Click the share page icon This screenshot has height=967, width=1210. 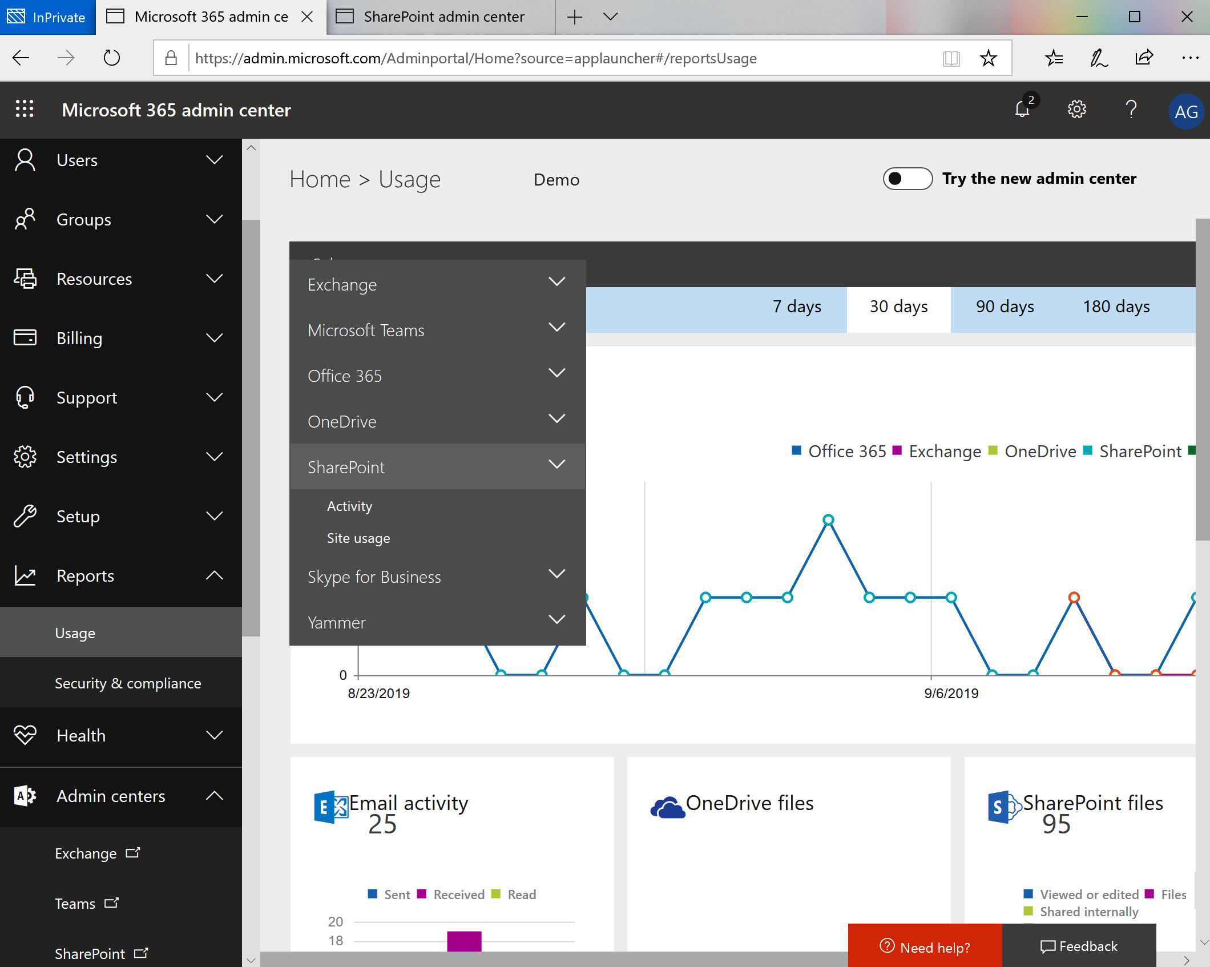pos(1144,58)
